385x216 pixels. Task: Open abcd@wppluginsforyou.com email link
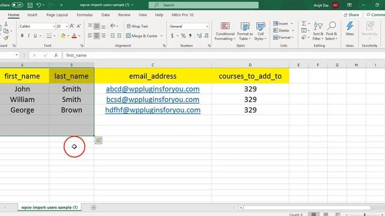click(153, 89)
